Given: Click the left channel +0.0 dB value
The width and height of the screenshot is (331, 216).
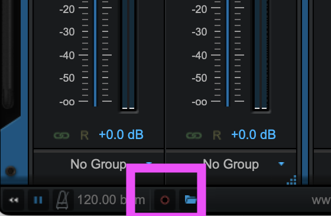Looking at the screenshot, I should (x=121, y=135).
